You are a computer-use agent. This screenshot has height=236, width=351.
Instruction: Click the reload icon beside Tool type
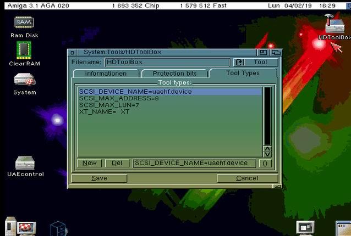point(239,63)
